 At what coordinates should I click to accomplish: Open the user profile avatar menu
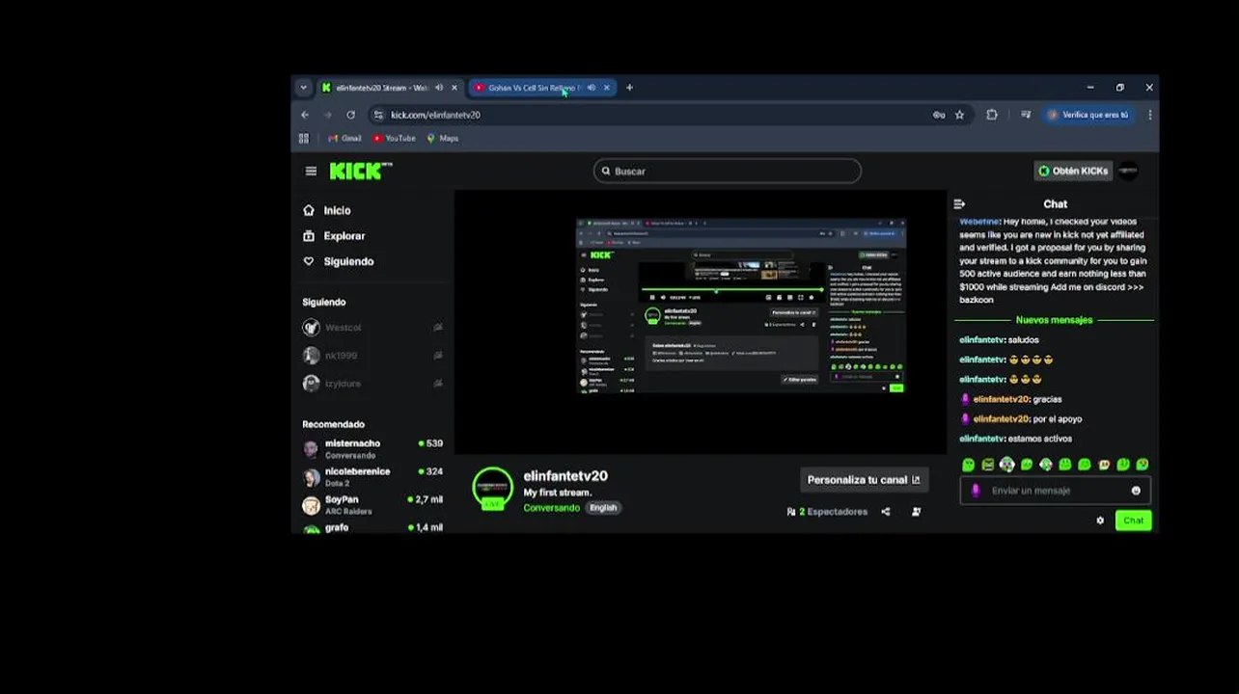[x=1129, y=171]
